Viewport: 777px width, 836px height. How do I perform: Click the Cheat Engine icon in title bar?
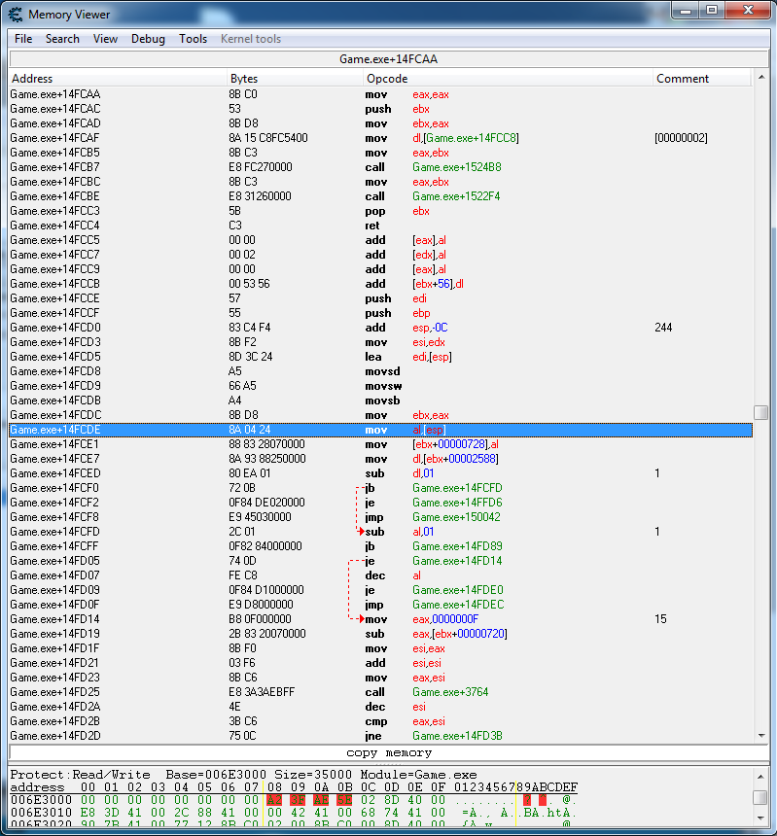pos(16,14)
